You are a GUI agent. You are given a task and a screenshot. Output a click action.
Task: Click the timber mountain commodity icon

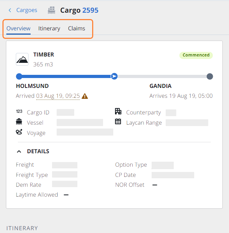(x=22, y=59)
